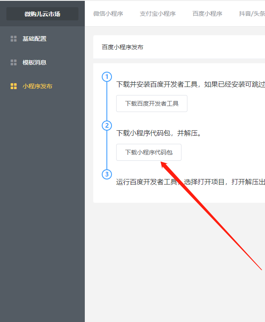Click the 基础配置 grid icon
This screenshot has height=322, width=265.
14,39
